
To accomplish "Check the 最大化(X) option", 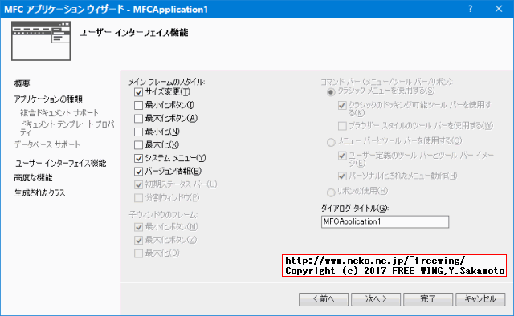I will click(x=138, y=144).
